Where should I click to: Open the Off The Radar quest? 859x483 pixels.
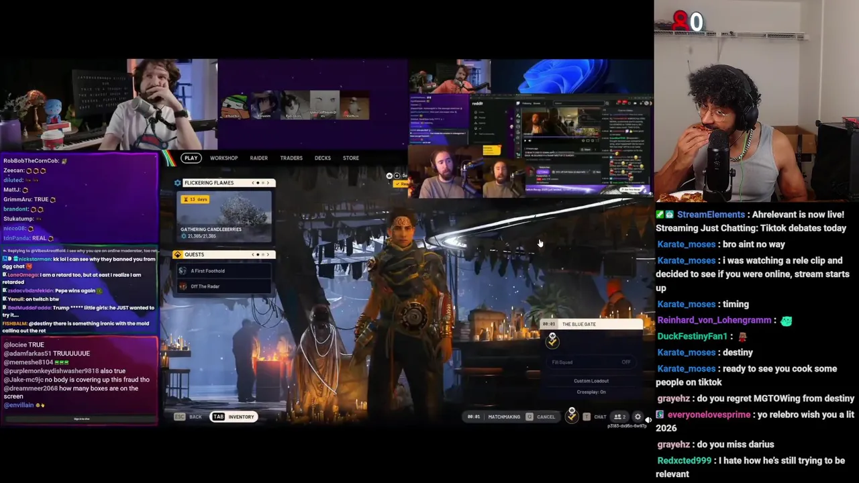[x=224, y=286]
